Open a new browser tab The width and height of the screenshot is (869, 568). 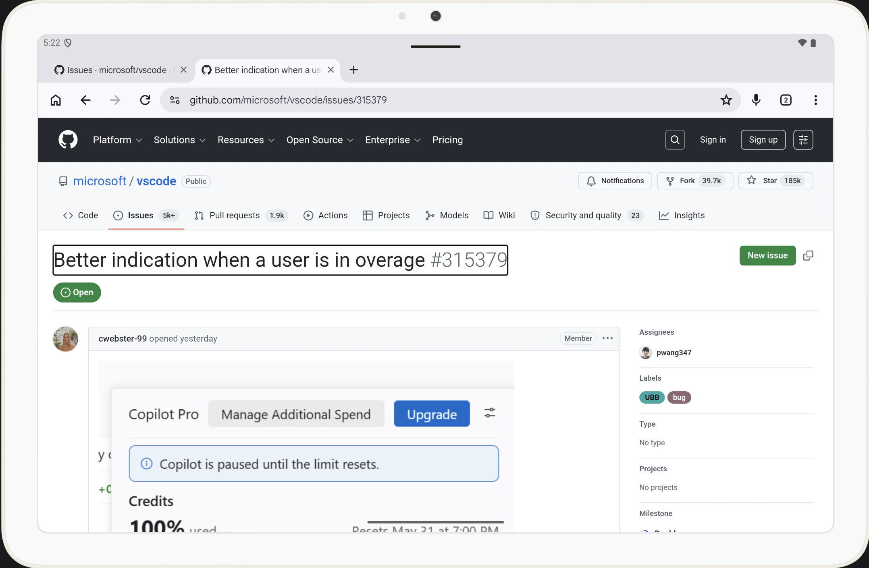(353, 70)
